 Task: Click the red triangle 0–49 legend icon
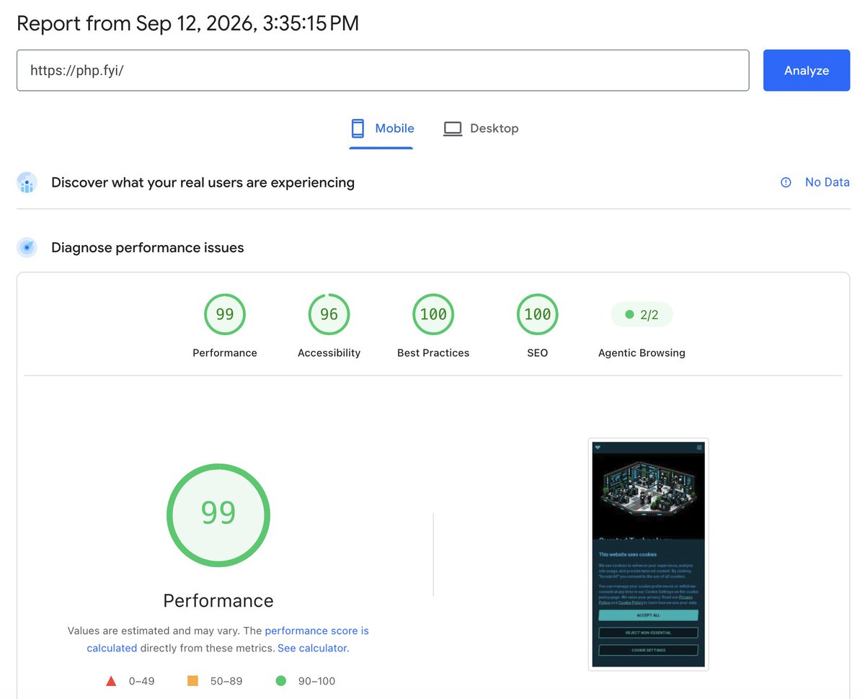coord(111,681)
